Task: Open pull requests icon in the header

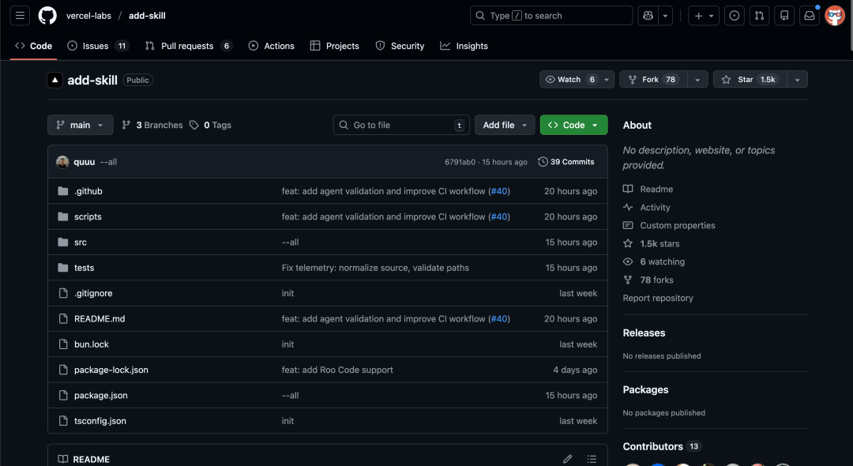Action: click(x=759, y=15)
